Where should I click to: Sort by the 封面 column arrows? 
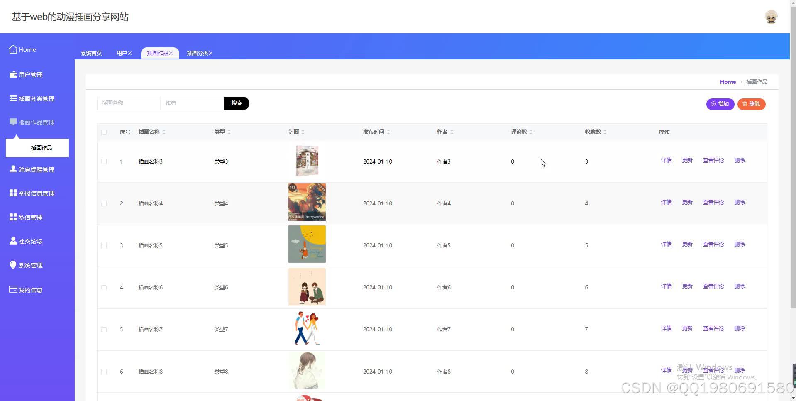click(x=303, y=132)
